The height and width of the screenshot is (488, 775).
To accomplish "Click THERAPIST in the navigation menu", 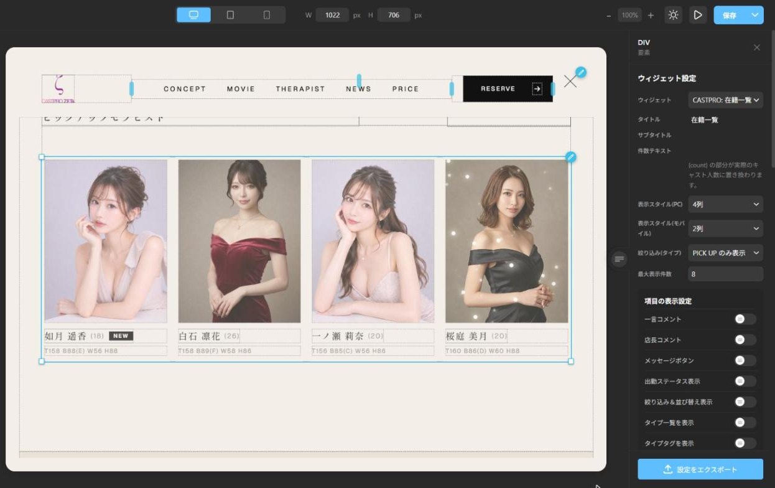I will [x=300, y=89].
